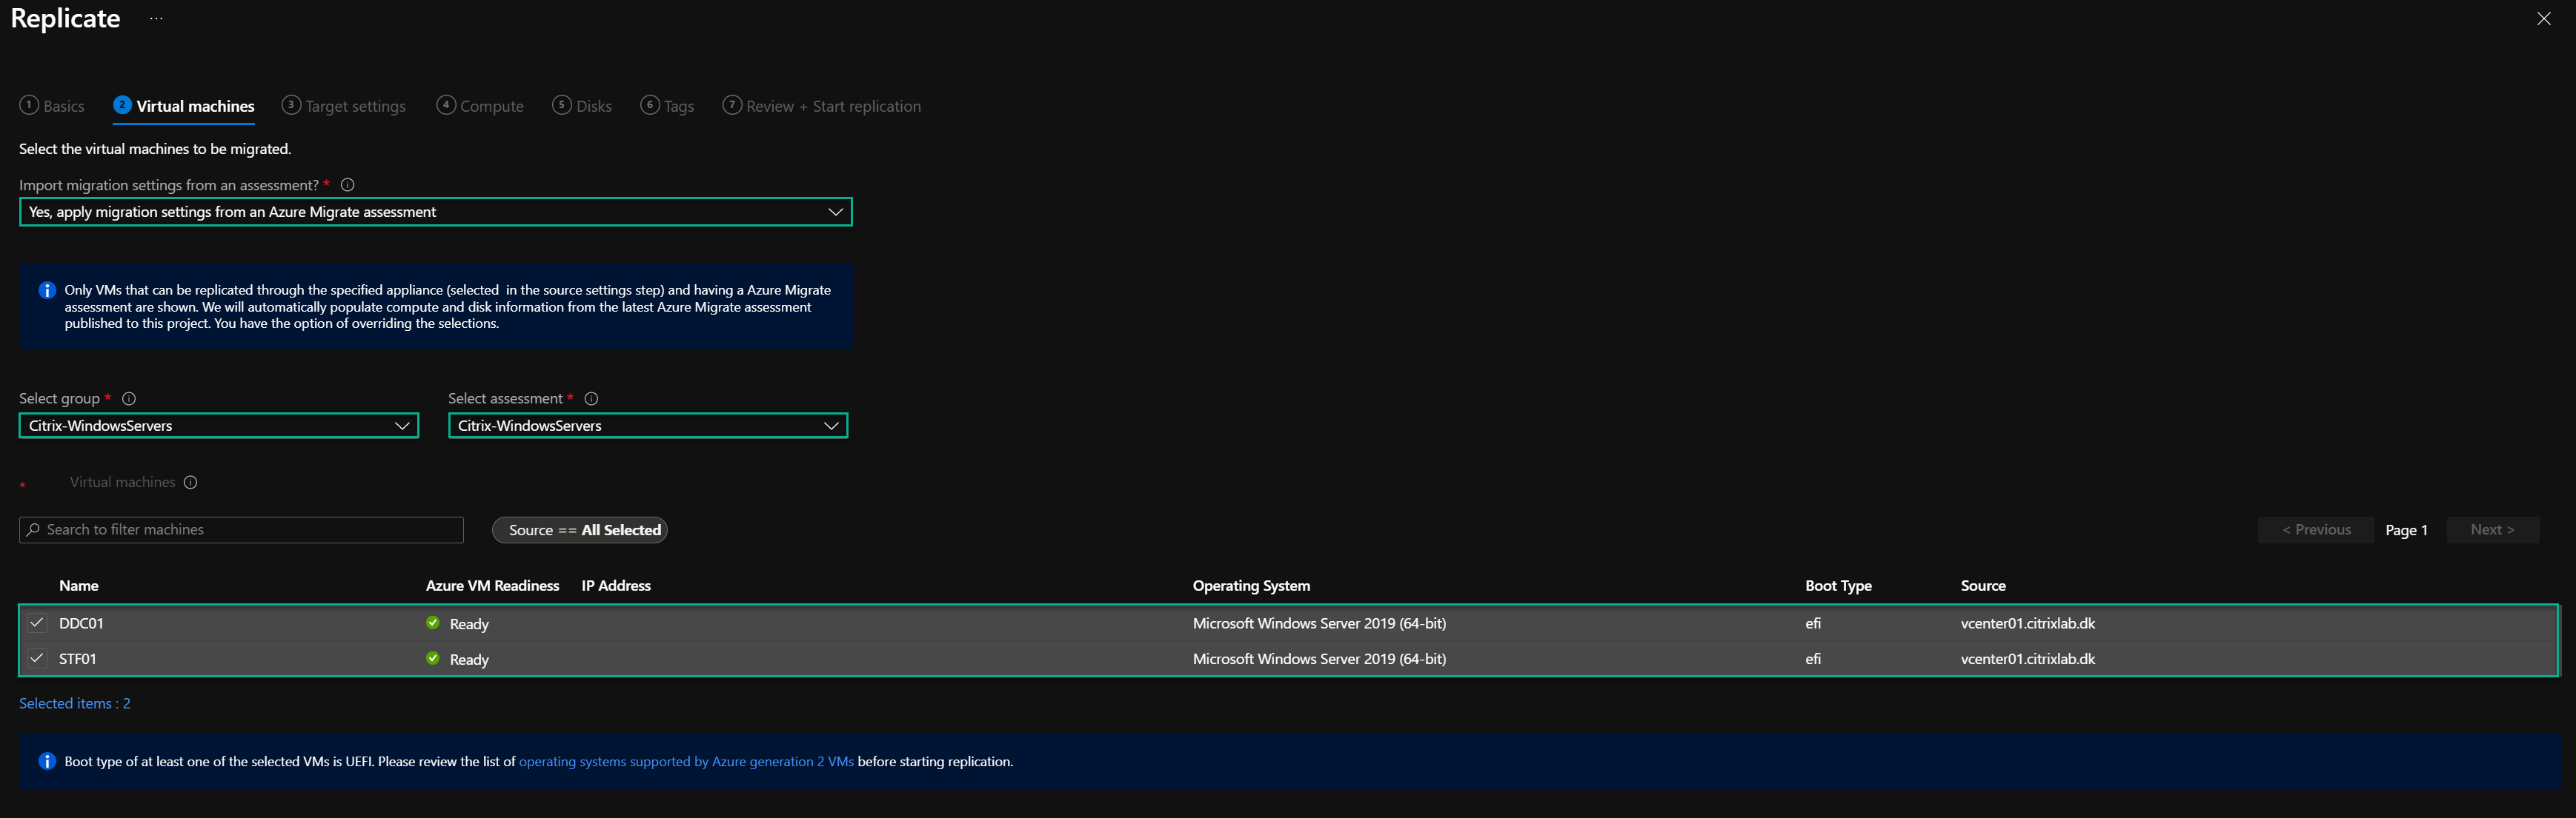Open the import migration settings dropdown

[436, 212]
